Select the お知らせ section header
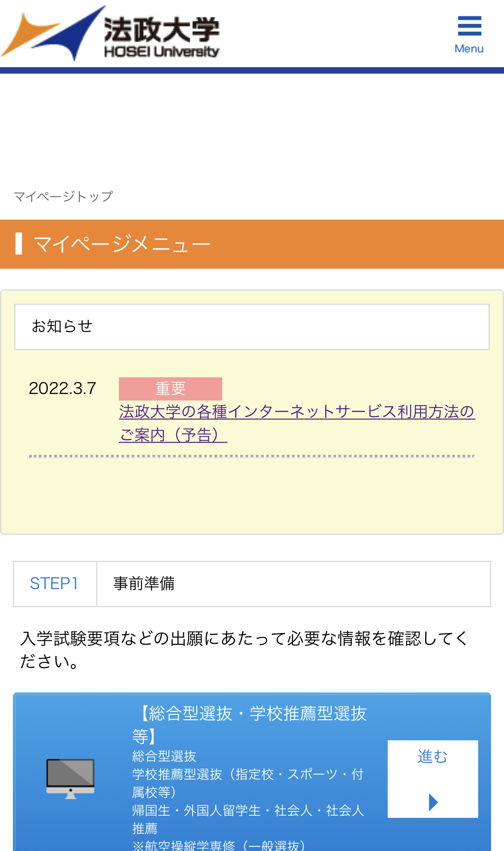The width and height of the screenshot is (504, 851). click(x=62, y=326)
